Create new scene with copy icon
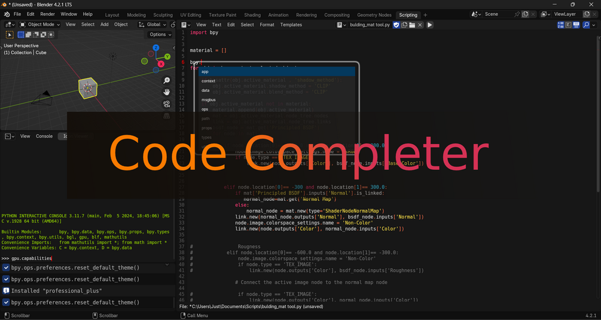Viewport: 601px width, 320px height. click(525, 14)
